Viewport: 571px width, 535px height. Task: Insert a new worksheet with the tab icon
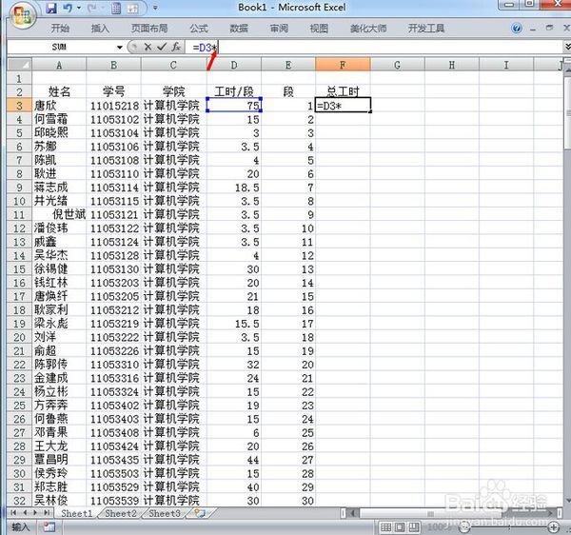[x=200, y=513]
